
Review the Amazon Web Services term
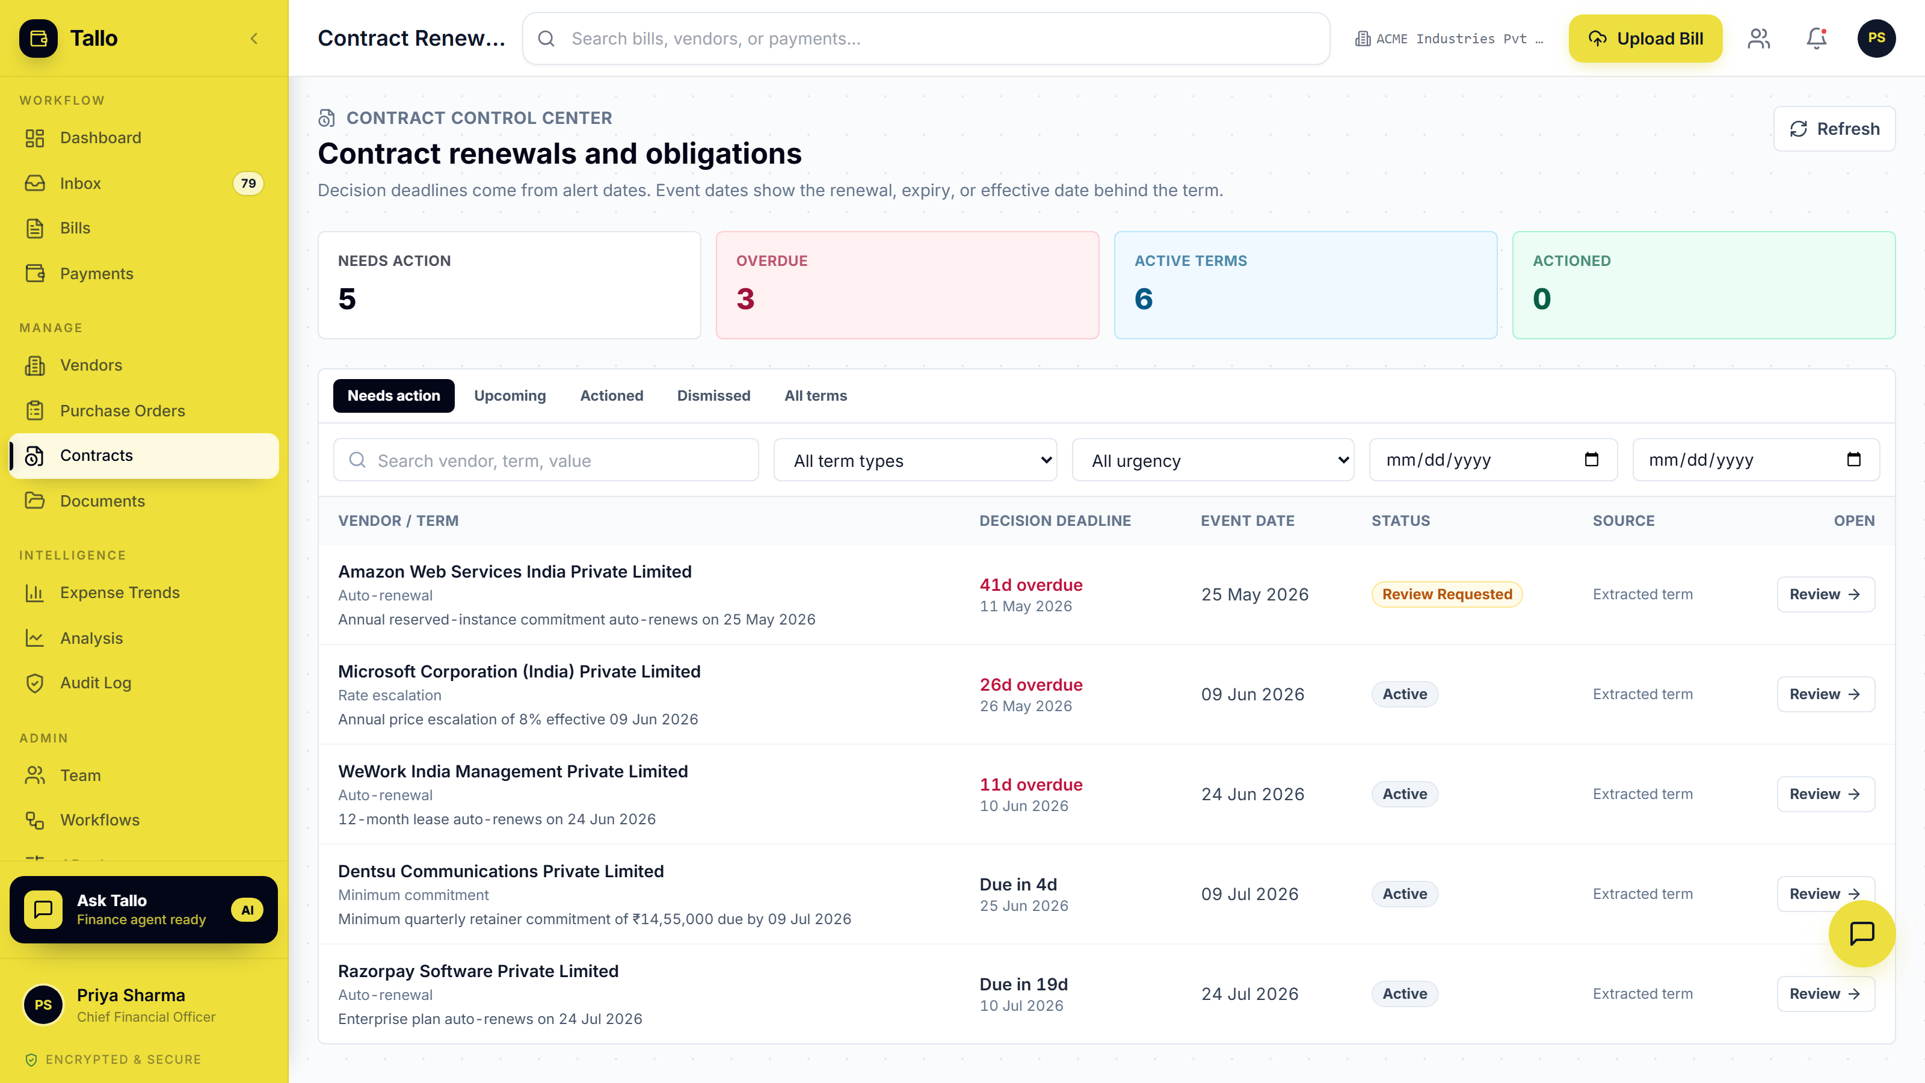1826,594
